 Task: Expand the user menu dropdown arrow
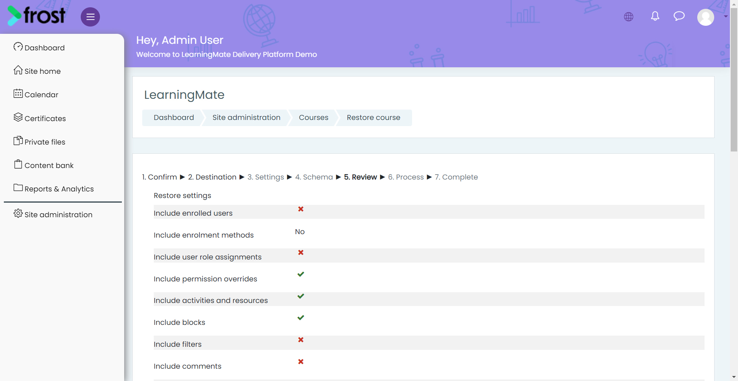pyautogui.click(x=726, y=17)
